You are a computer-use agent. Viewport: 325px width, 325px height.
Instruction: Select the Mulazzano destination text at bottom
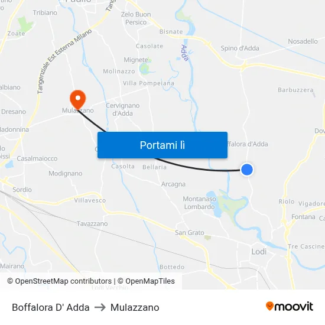135,307
